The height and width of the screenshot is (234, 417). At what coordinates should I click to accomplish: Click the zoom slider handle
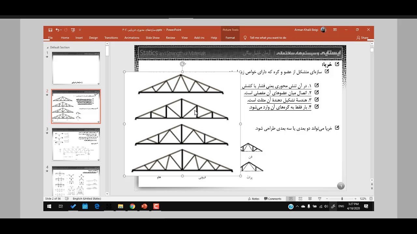point(342,199)
